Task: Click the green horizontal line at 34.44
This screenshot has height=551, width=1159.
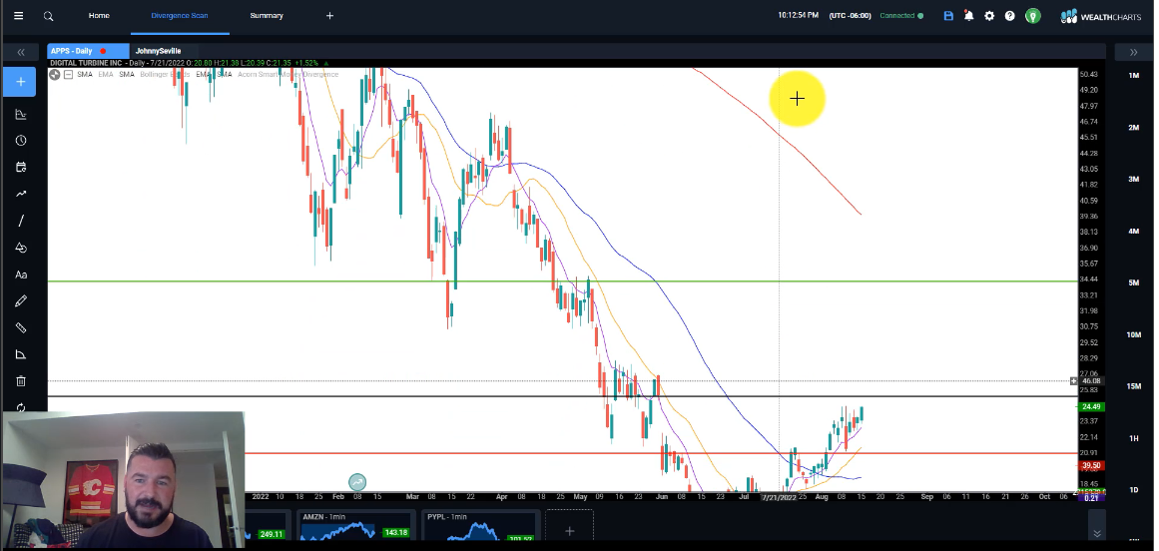Action: [562, 281]
